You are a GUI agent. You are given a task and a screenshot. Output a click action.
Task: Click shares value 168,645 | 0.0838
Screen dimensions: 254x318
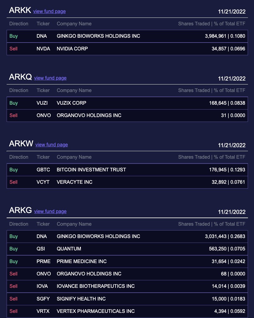(x=227, y=103)
